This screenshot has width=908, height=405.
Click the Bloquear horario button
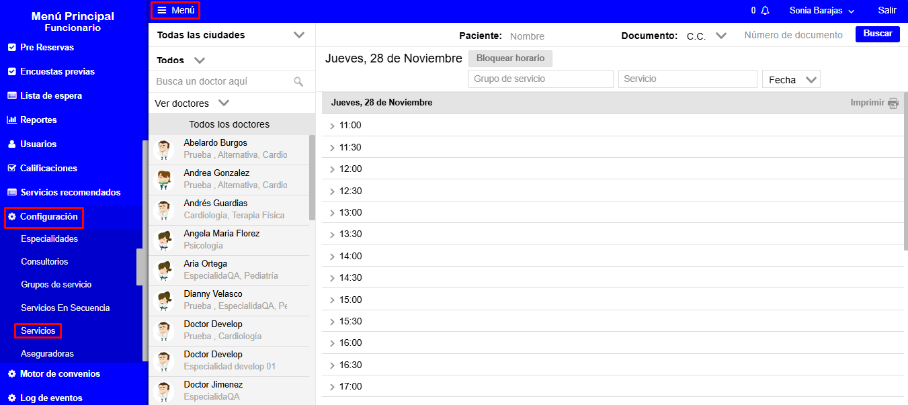510,58
